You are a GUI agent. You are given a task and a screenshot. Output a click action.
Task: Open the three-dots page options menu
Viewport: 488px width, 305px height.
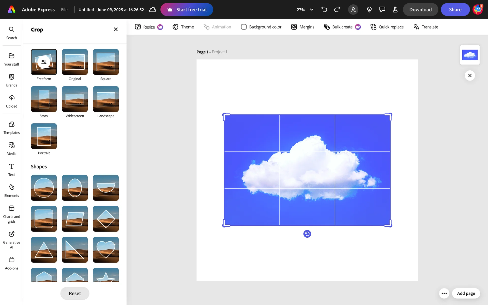[x=444, y=293]
